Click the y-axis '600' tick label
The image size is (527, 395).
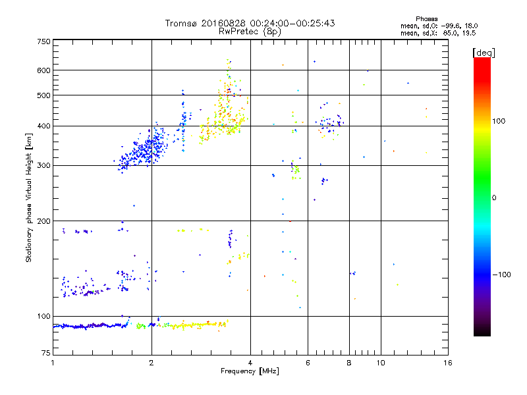tap(43, 70)
